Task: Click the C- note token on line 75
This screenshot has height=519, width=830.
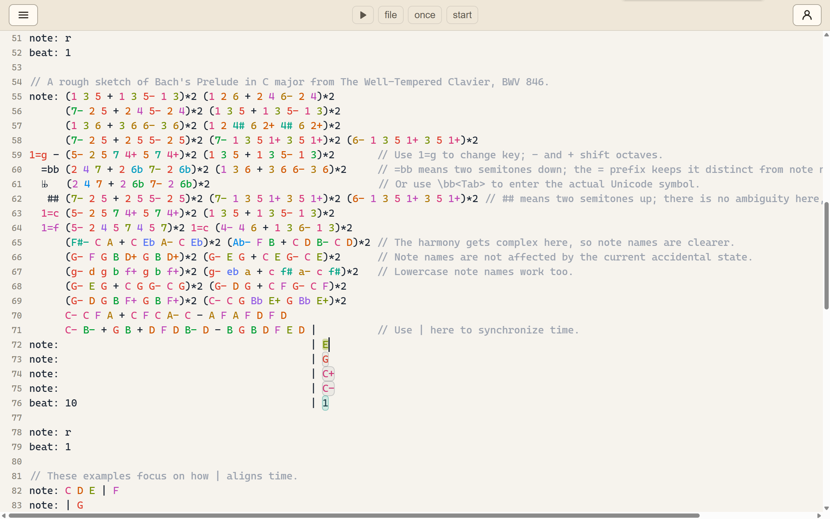Action: coord(328,389)
